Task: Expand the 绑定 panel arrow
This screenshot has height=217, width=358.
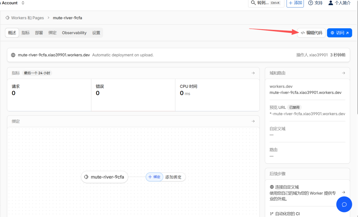Action: [x=253, y=121]
